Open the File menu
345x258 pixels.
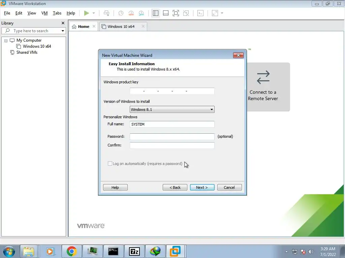point(7,13)
